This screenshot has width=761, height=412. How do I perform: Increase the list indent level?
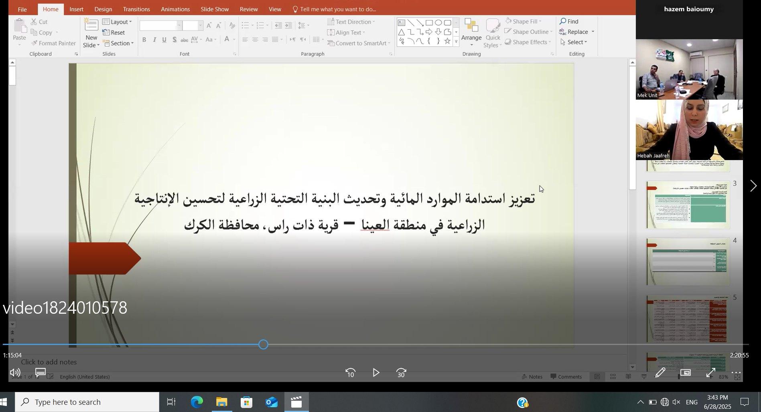point(288,26)
